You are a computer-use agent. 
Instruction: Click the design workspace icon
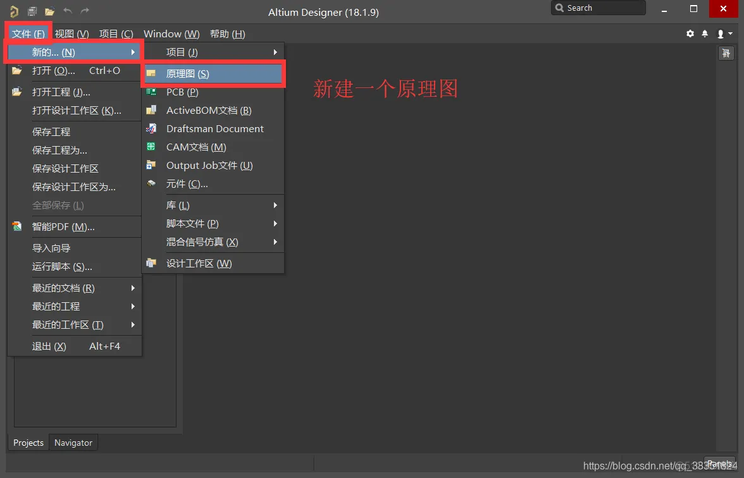click(151, 263)
